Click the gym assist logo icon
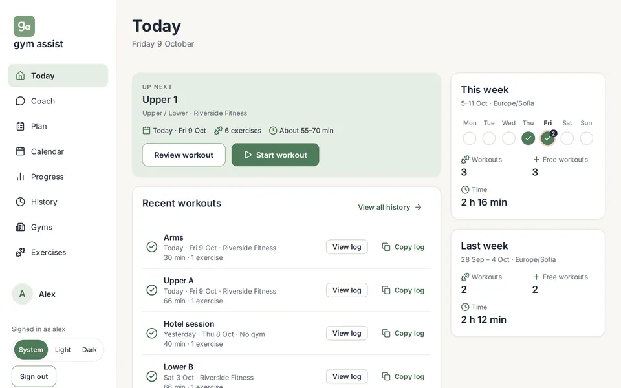This screenshot has height=388, width=621. tap(24, 26)
